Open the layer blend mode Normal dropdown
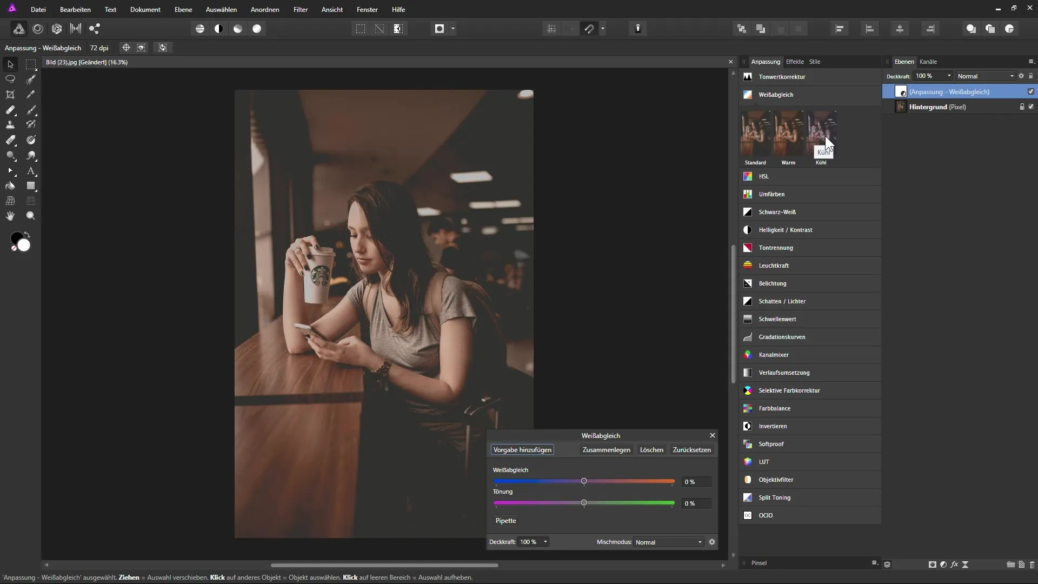 click(x=985, y=76)
